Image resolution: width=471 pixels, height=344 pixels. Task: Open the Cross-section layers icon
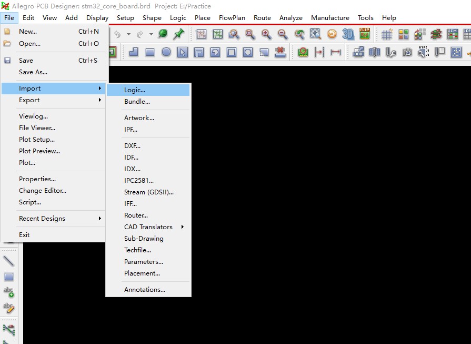[x=436, y=34]
